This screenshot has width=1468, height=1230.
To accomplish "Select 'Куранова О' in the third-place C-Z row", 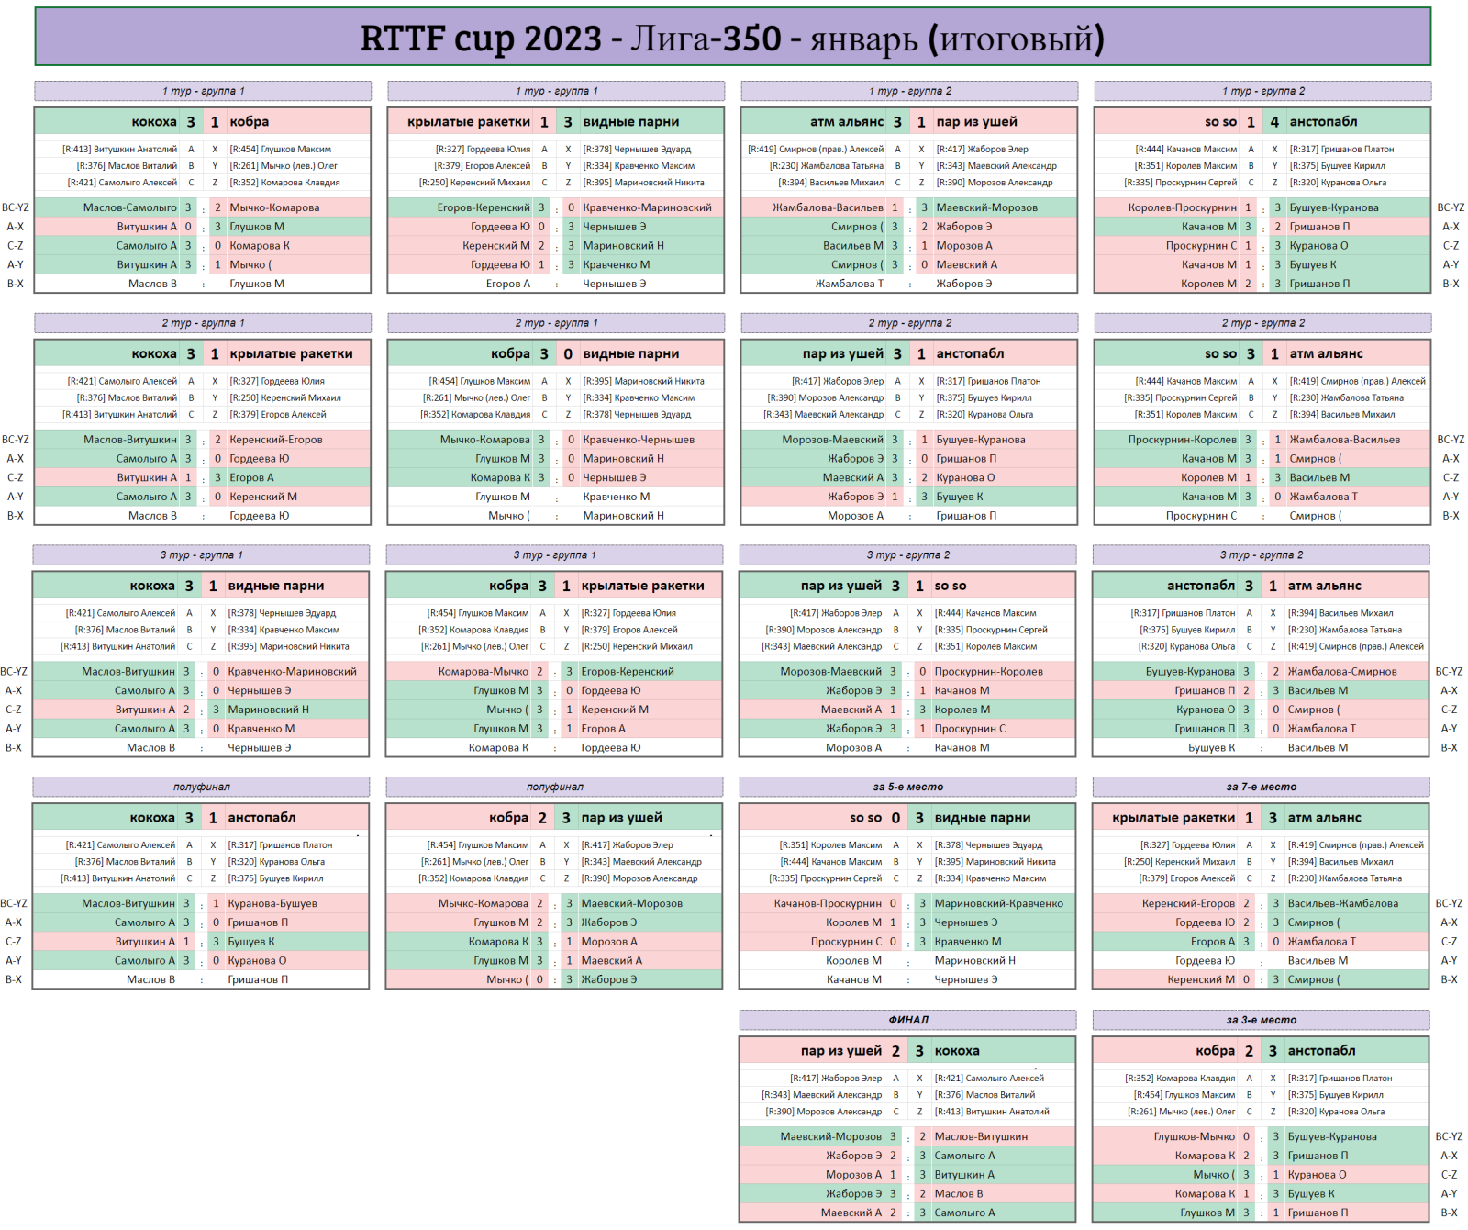I will (1317, 1175).
